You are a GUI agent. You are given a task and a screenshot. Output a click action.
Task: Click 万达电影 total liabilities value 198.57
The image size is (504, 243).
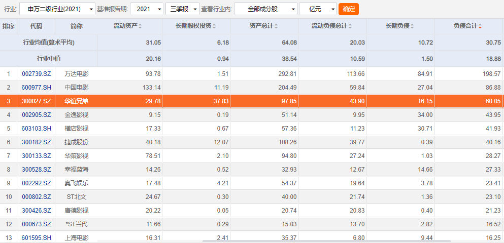(492, 74)
